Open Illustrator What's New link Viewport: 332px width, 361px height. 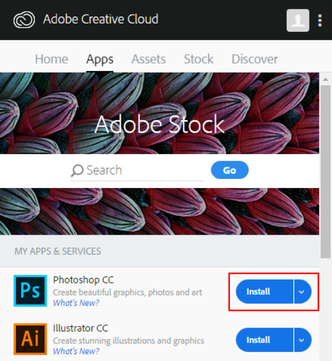pos(76,351)
